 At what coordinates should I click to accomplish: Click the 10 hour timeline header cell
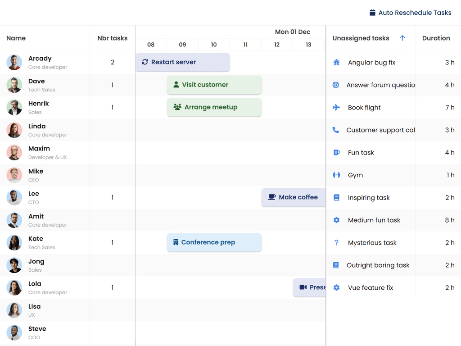pyautogui.click(x=214, y=45)
